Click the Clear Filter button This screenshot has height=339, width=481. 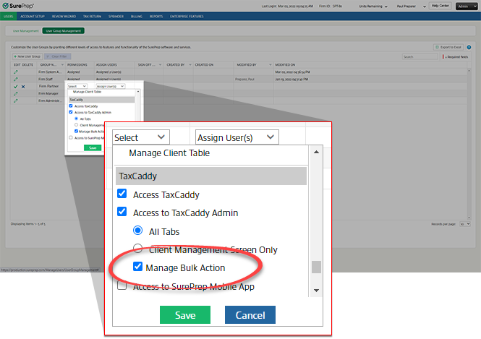coord(57,56)
